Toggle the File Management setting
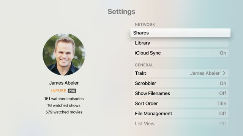 180,113
